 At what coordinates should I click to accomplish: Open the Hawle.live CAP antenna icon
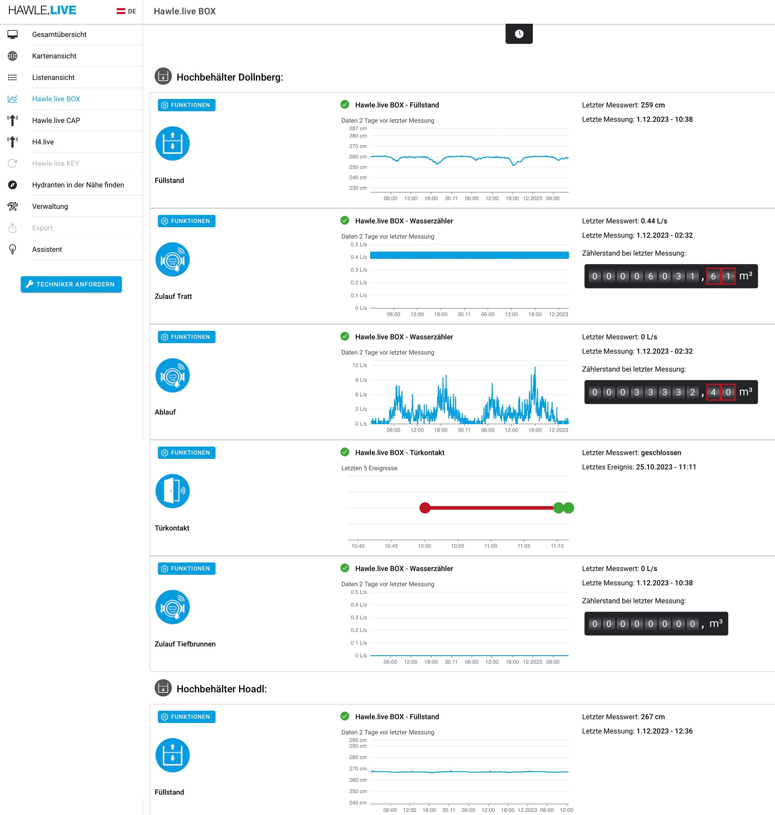point(13,120)
